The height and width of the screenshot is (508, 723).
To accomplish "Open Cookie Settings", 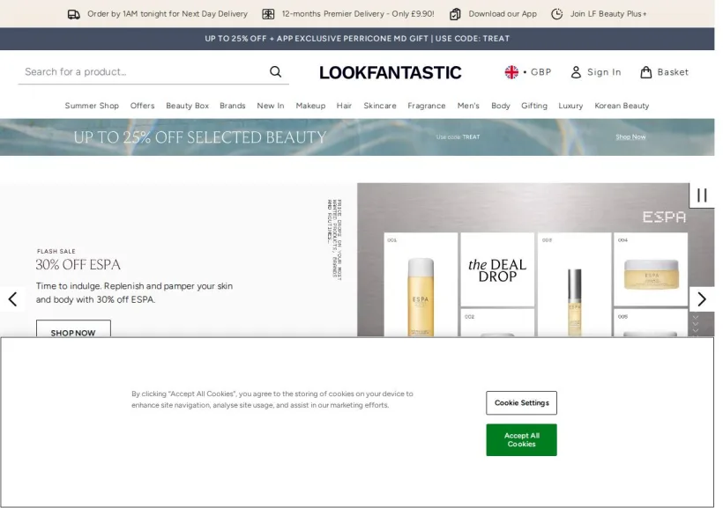I will point(521,402).
